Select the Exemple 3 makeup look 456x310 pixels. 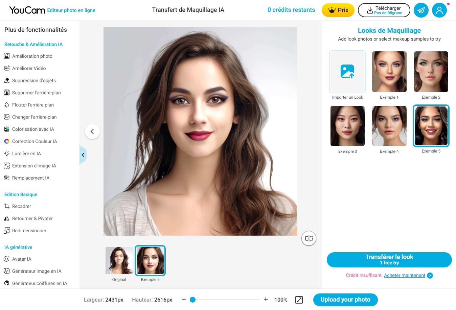point(347,126)
